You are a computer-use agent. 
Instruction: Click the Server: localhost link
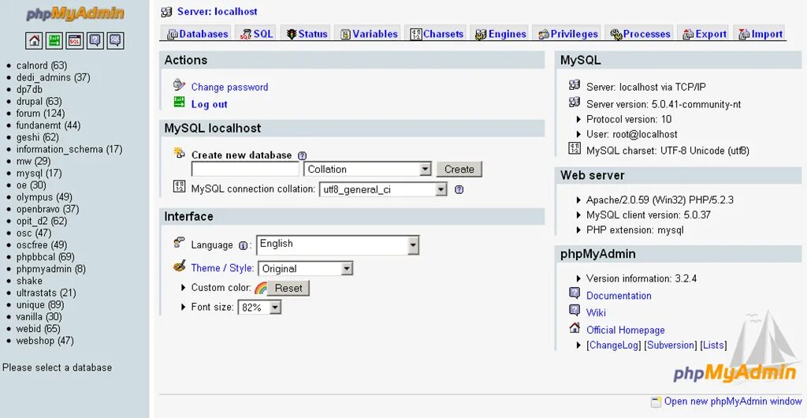pyautogui.click(x=218, y=11)
